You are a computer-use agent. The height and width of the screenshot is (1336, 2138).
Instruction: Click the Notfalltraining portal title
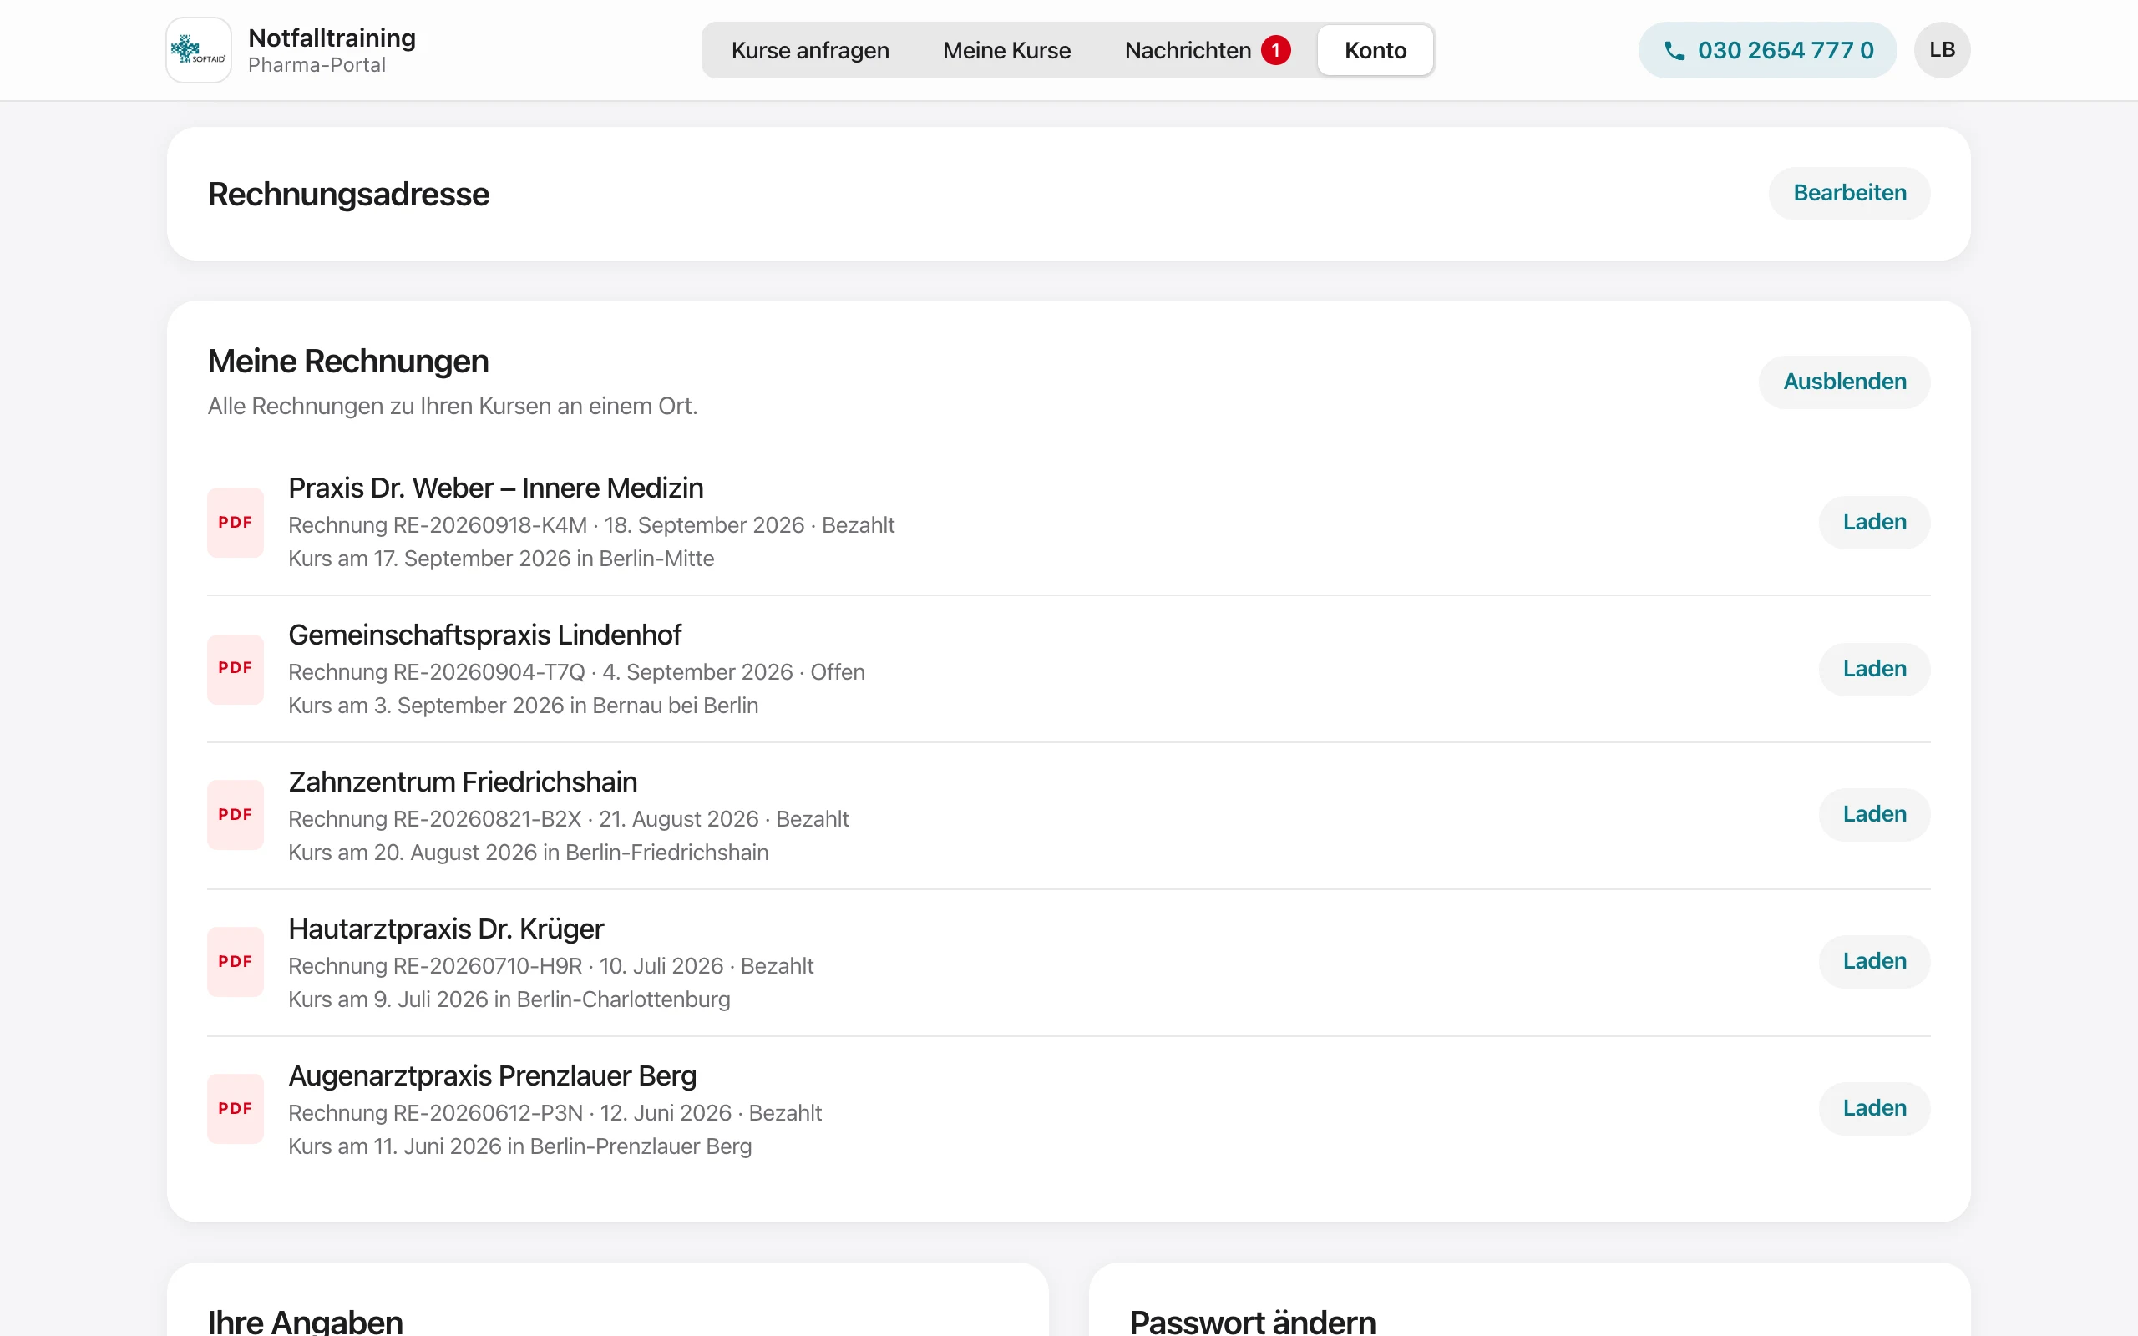(x=332, y=38)
